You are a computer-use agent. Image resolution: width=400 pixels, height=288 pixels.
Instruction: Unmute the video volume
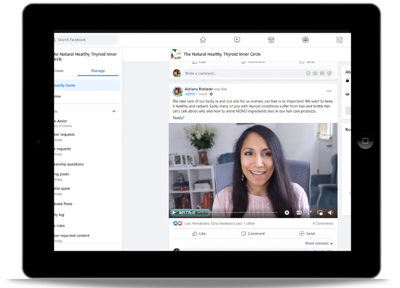[330, 213]
